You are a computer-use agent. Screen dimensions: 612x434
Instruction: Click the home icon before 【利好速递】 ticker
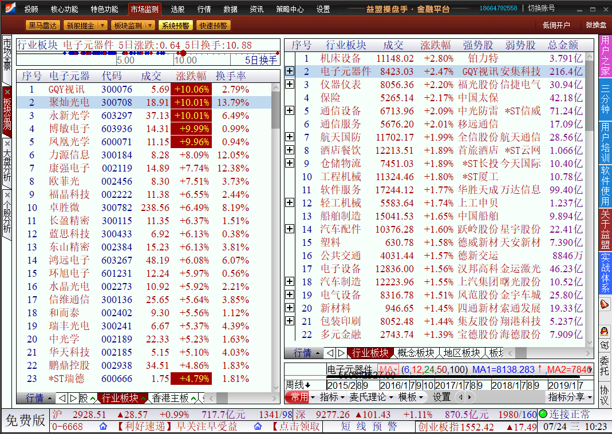(103, 426)
